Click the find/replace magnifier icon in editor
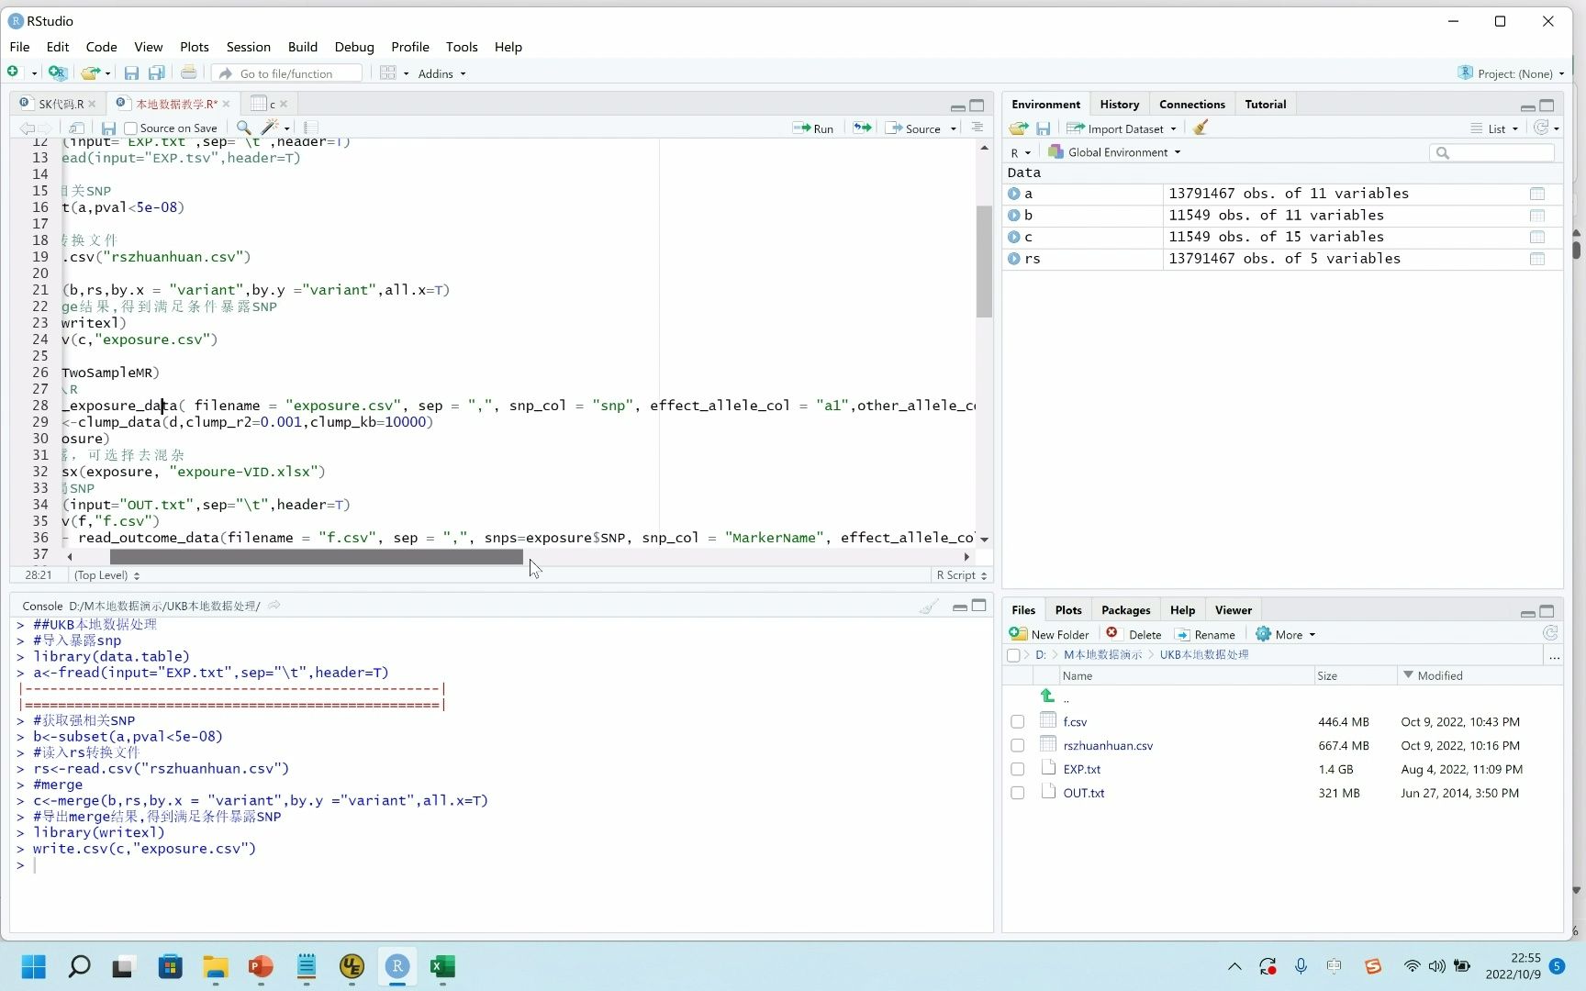Screen dimensions: 1586x991 point(243,128)
